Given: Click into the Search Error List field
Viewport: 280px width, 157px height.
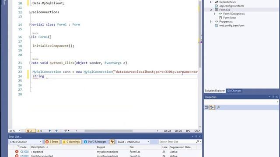Looking at the screenshot, I should pyautogui.click(x=177, y=142).
